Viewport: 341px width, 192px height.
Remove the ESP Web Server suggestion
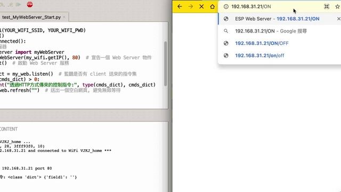click(339, 19)
